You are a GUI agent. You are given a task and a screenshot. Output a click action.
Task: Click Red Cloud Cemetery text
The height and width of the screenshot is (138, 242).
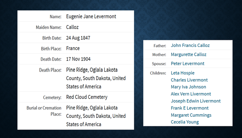point(87,97)
